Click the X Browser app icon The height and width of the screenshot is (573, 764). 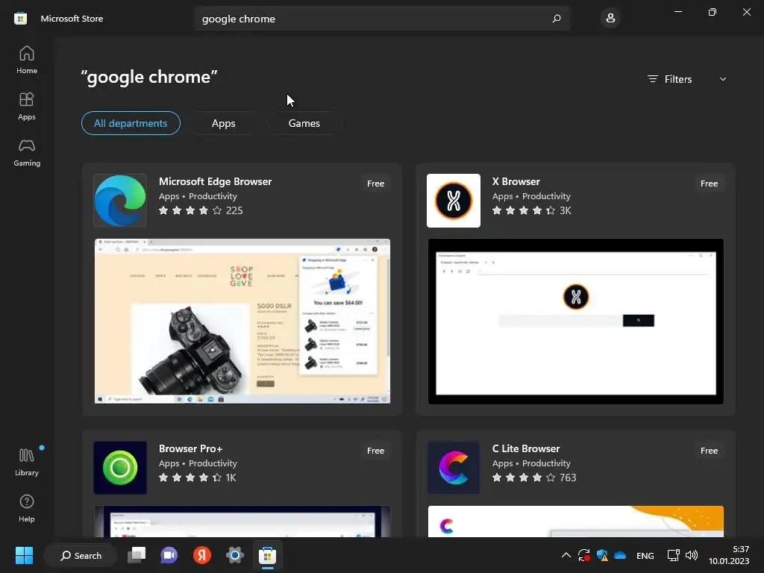[454, 201]
